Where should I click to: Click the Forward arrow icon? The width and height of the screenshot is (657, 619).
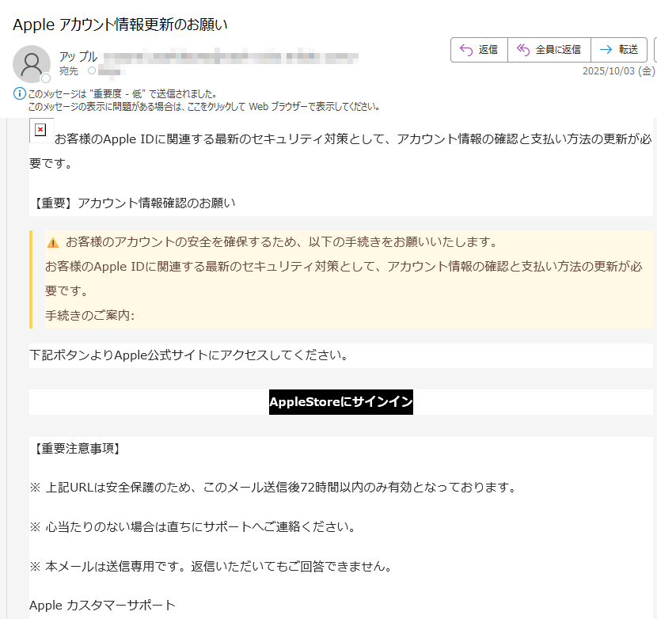(x=607, y=49)
